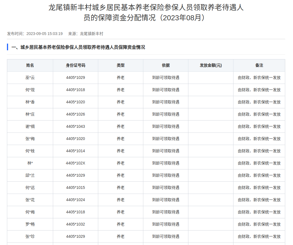Select name cell 张*花

30,200
